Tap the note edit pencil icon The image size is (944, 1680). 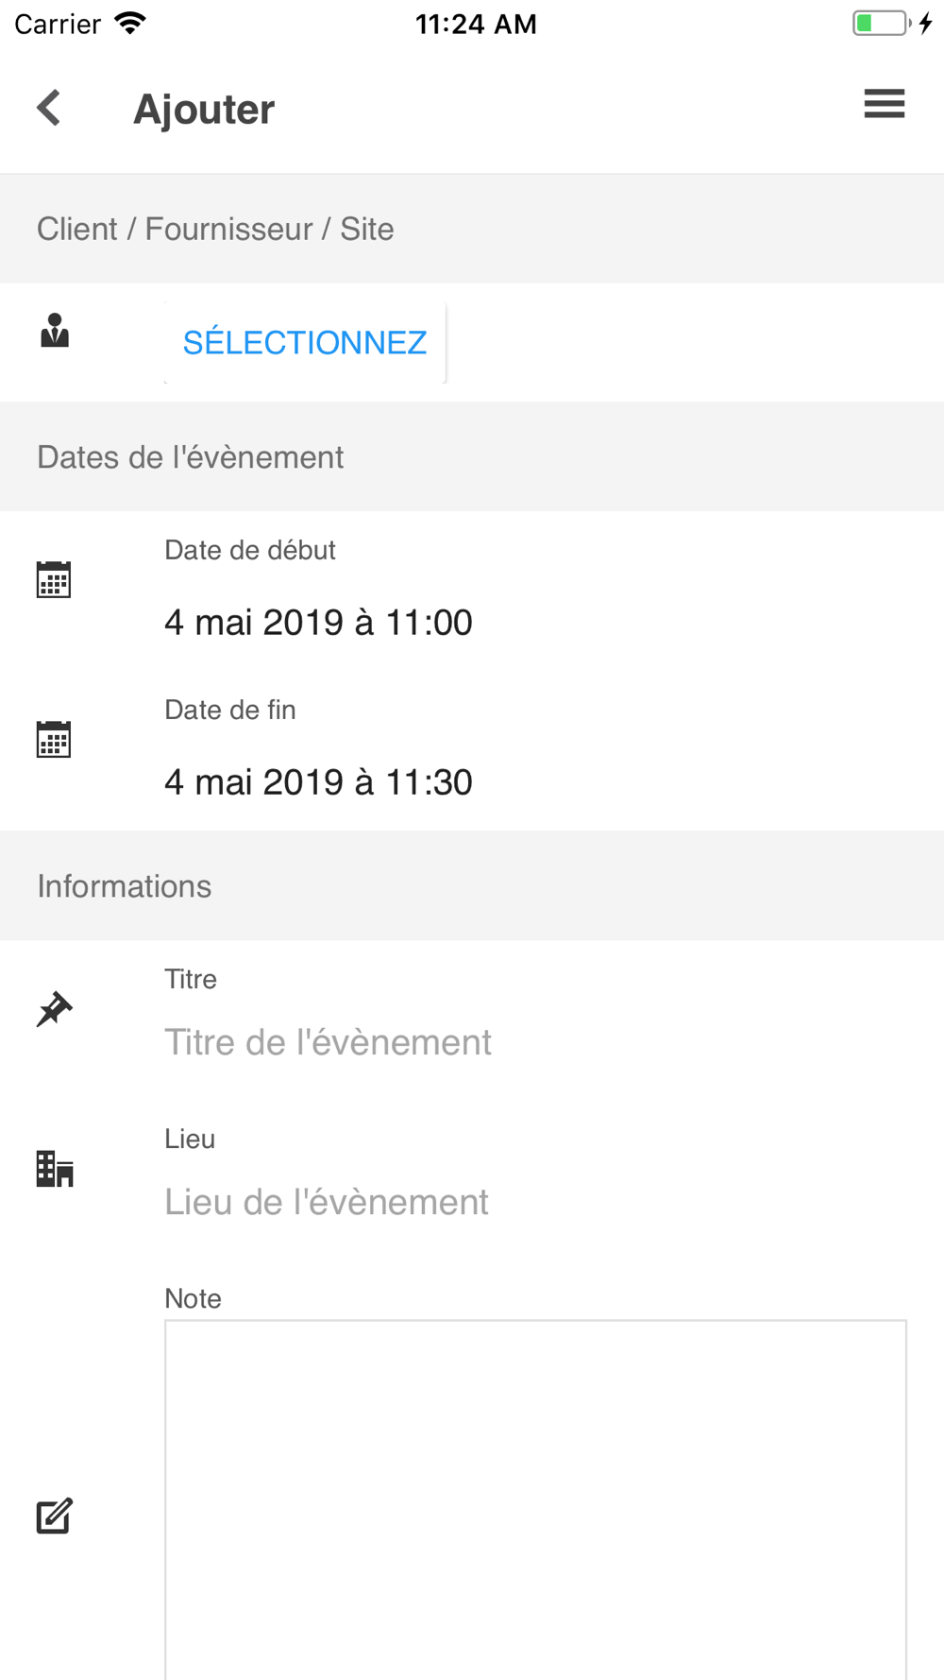coord(55,1516)
